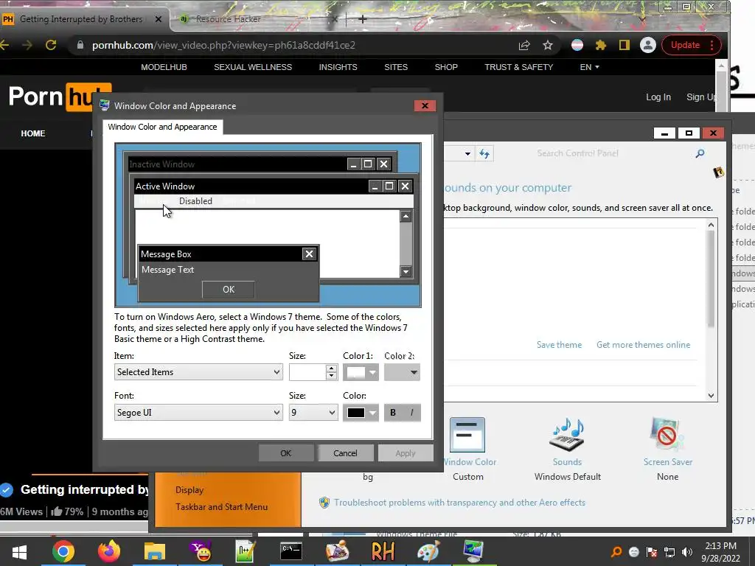Open File Explorer on the taskbar
755x566 pixels.
[x=155, y=551]
